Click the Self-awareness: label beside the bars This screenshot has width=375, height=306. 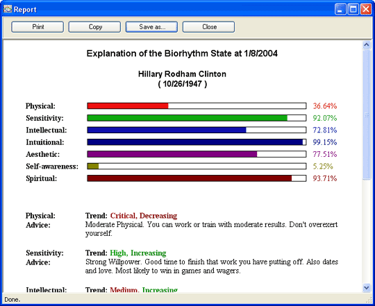52,167
